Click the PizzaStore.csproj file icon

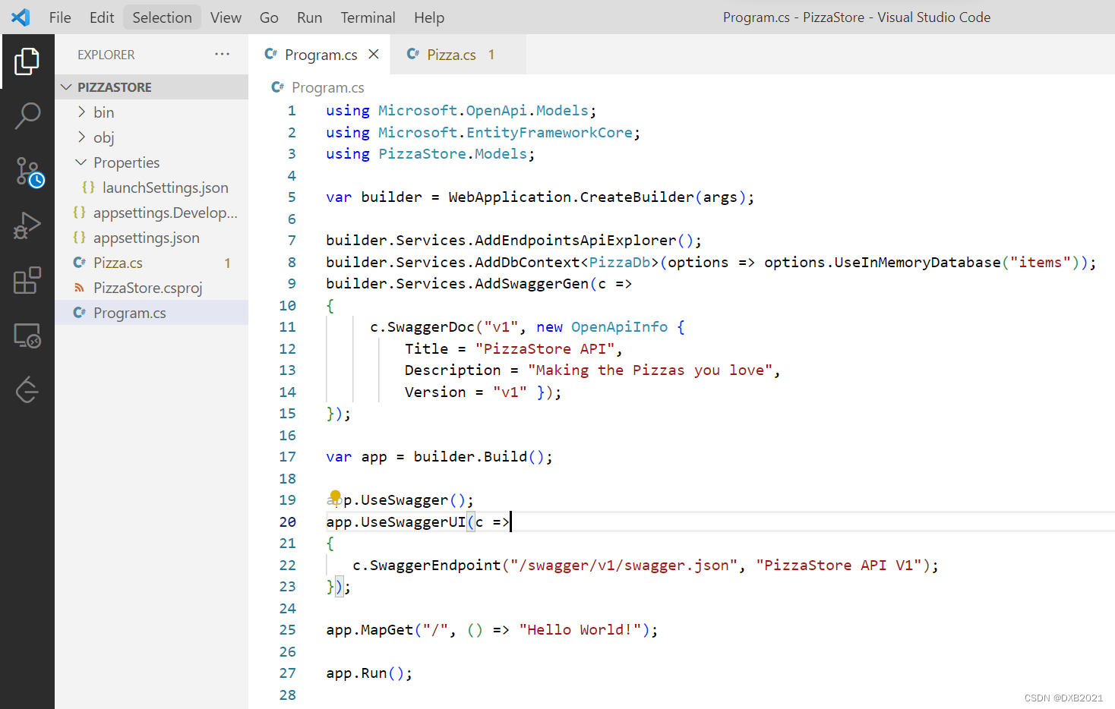click(79, 288)
